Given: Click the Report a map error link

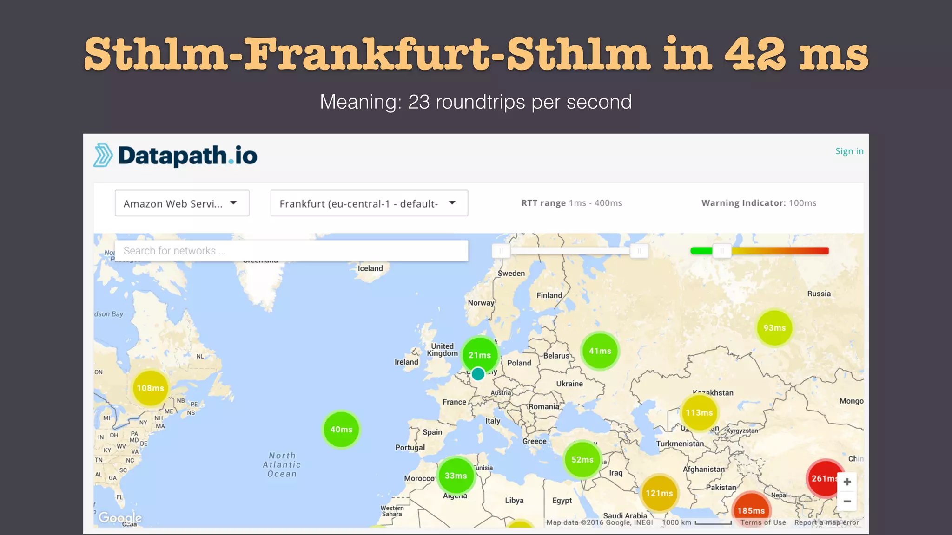Looking at the screenshot, I should coord(826,522).
